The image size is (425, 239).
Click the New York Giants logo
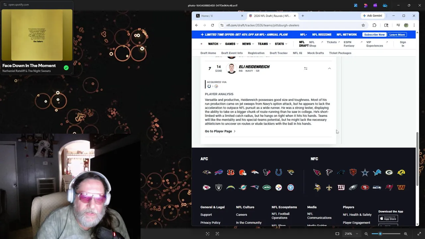click(x=341, y=188)
